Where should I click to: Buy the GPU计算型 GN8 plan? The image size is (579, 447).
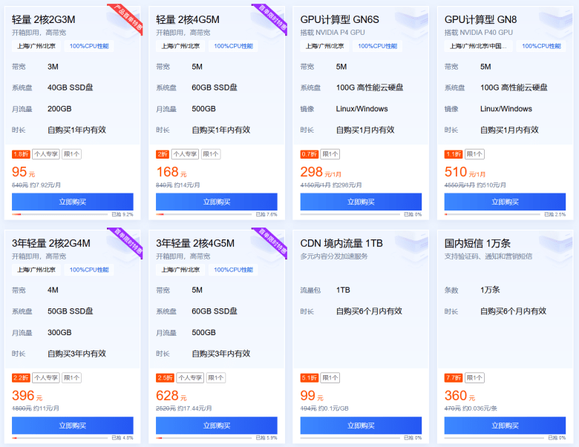(505, 202)
